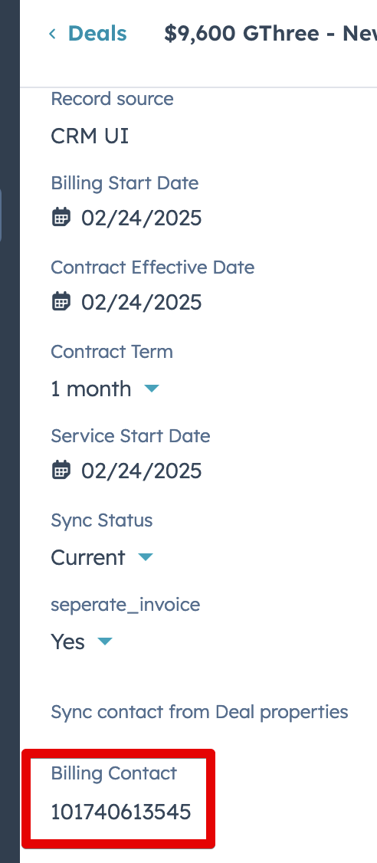The height and width of the screenshot is (863, 377).
Task: Open calendar icon for Billing Start Date
Action: click(61, 218)
